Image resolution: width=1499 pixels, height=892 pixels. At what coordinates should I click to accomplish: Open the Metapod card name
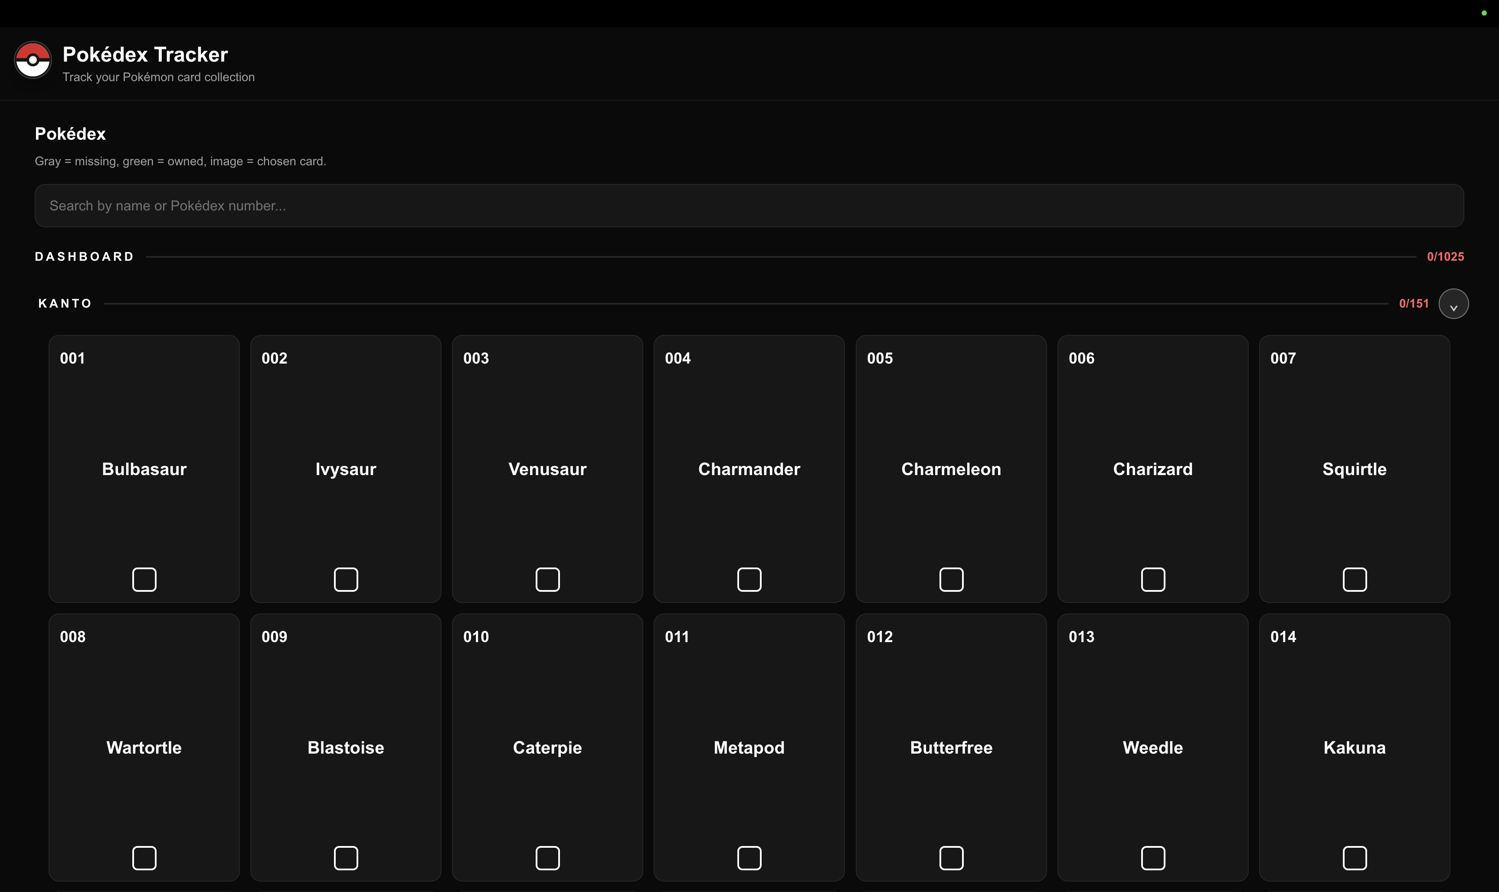coord(749,748)
